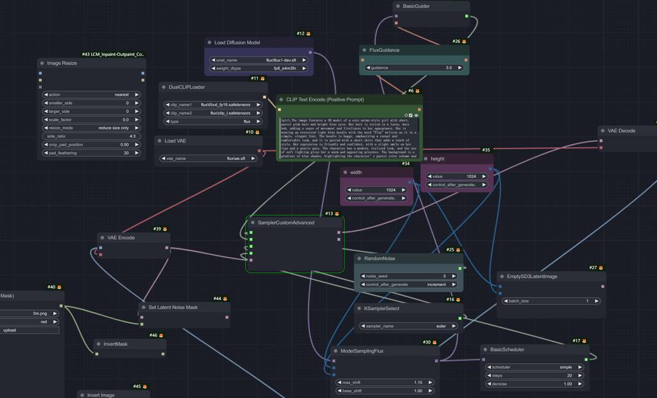Collapse the RandomNoise node using its title dot

359,259
